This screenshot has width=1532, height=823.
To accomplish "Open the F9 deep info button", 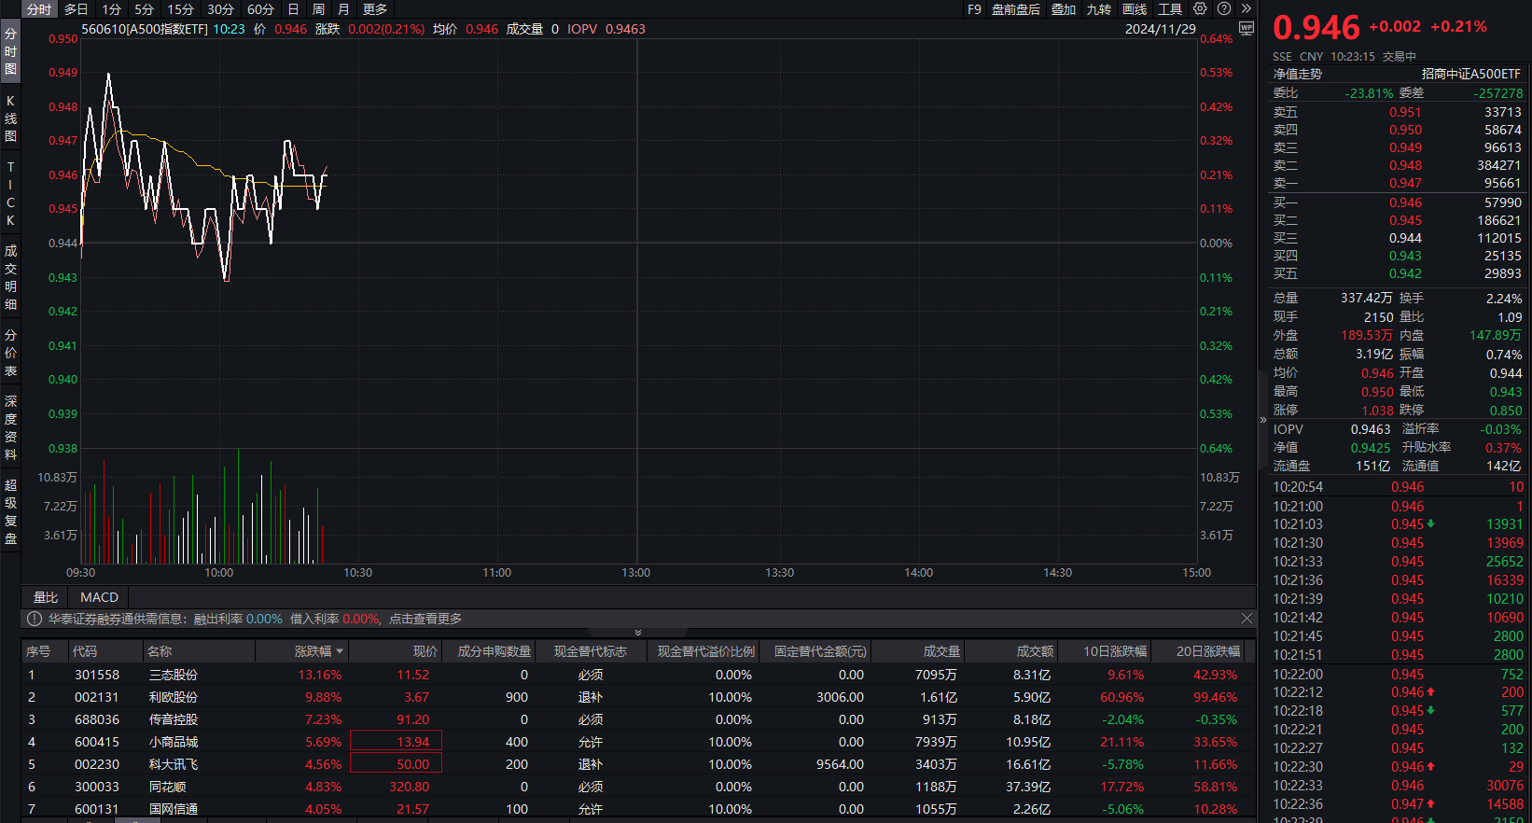I will 974,9.
